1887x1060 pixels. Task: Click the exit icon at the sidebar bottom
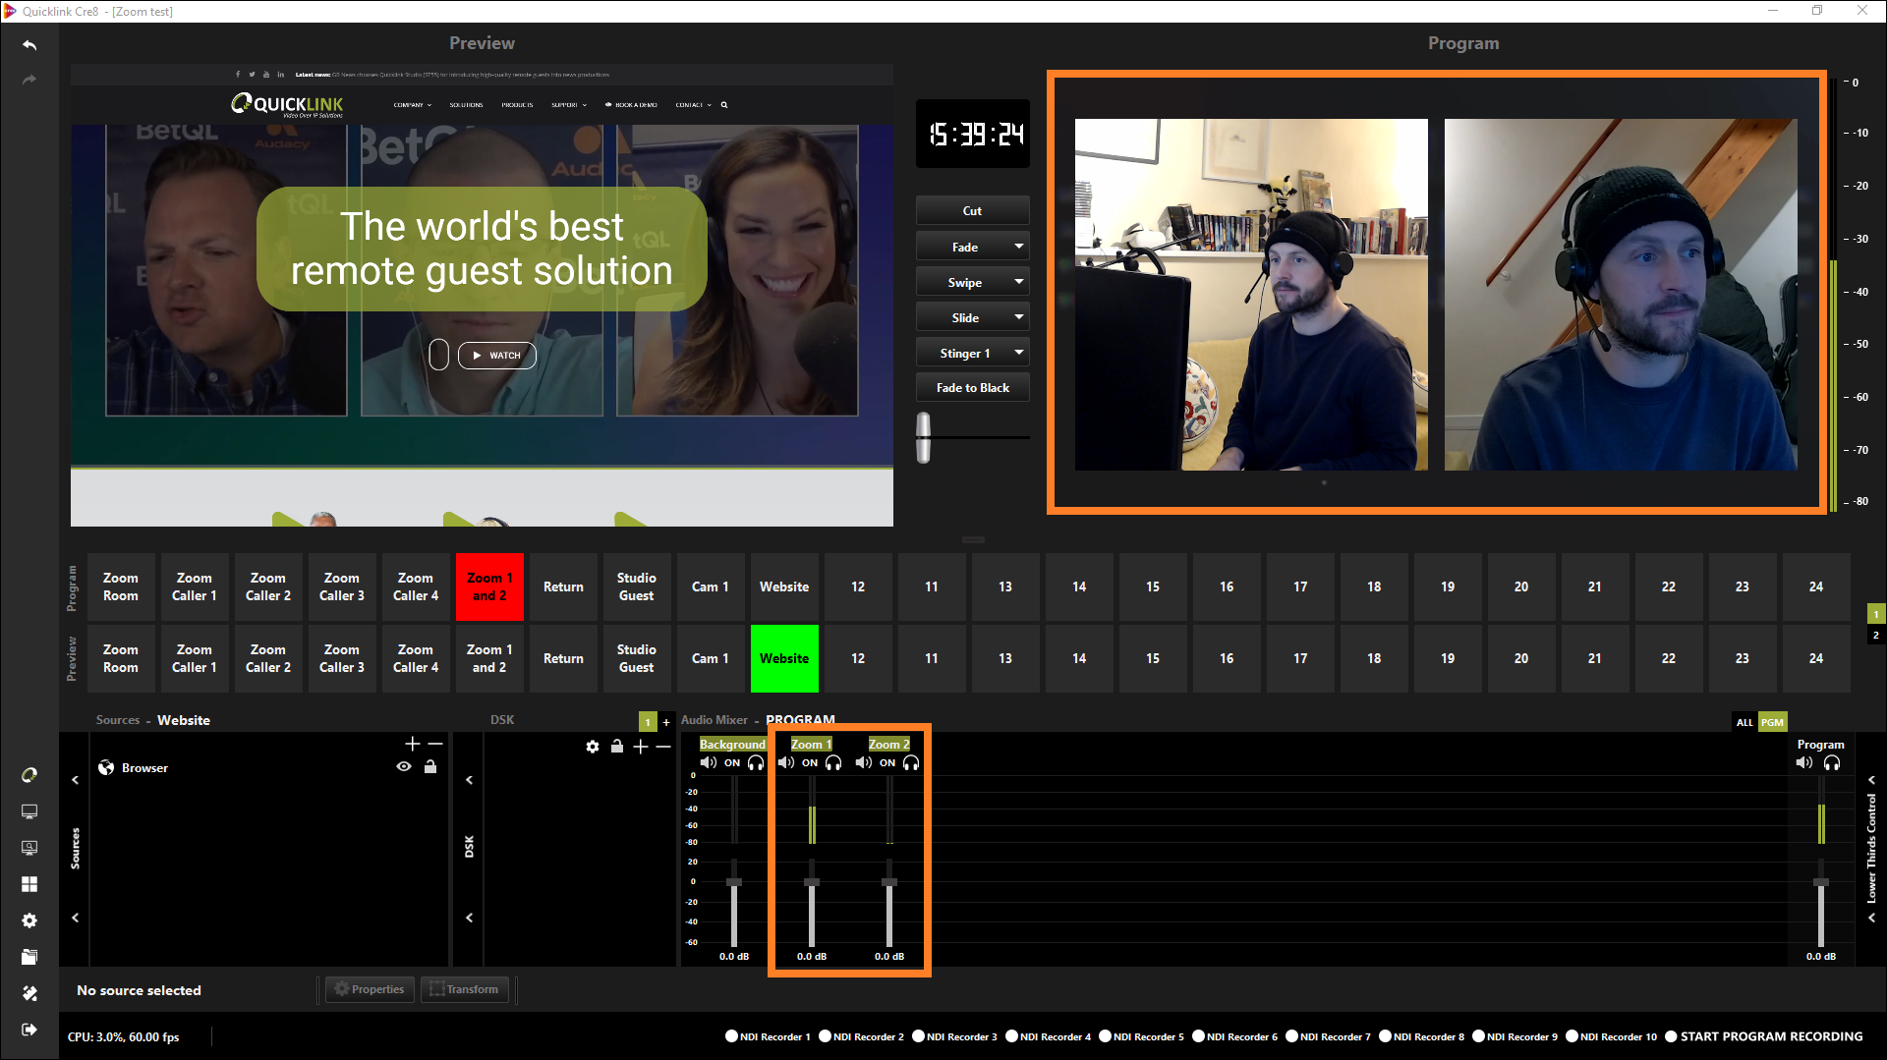(29, 1030)
